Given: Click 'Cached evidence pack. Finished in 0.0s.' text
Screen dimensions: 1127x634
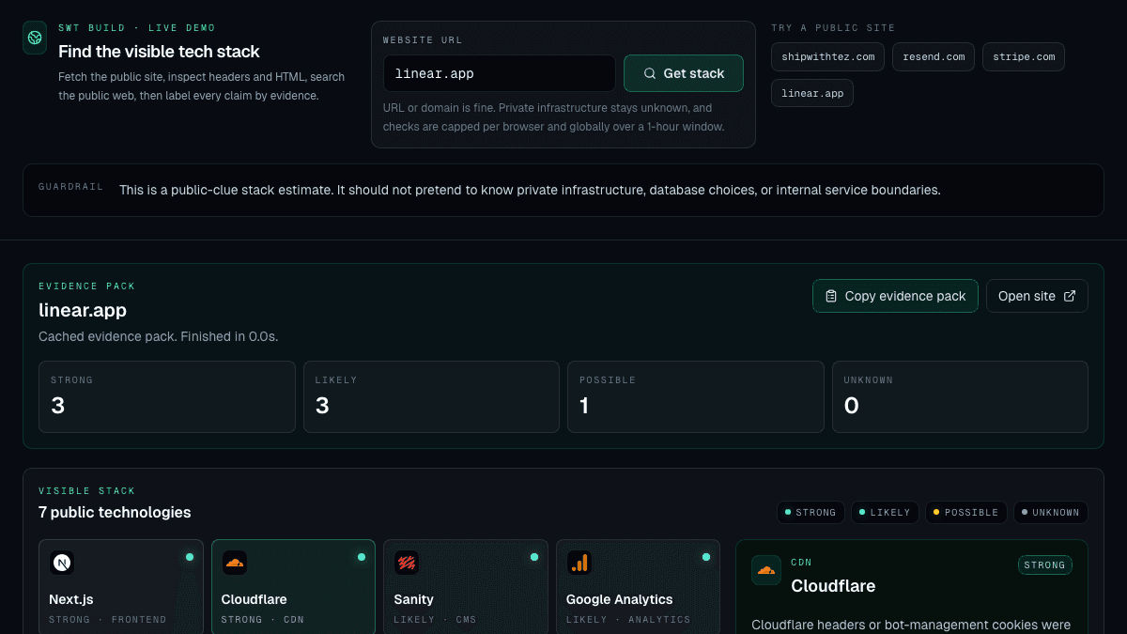Looking at the screenshot, I should coord(159,336).
